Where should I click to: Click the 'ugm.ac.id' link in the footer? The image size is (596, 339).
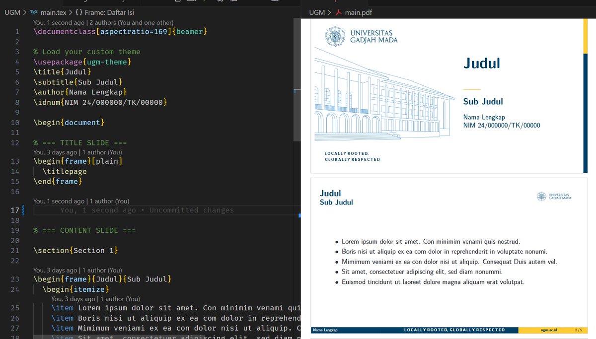point(549,330)
